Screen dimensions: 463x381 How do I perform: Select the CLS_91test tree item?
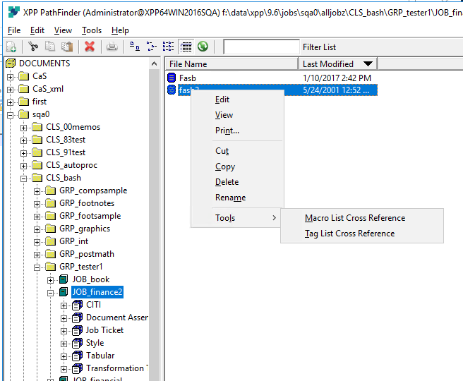[66, 152]
